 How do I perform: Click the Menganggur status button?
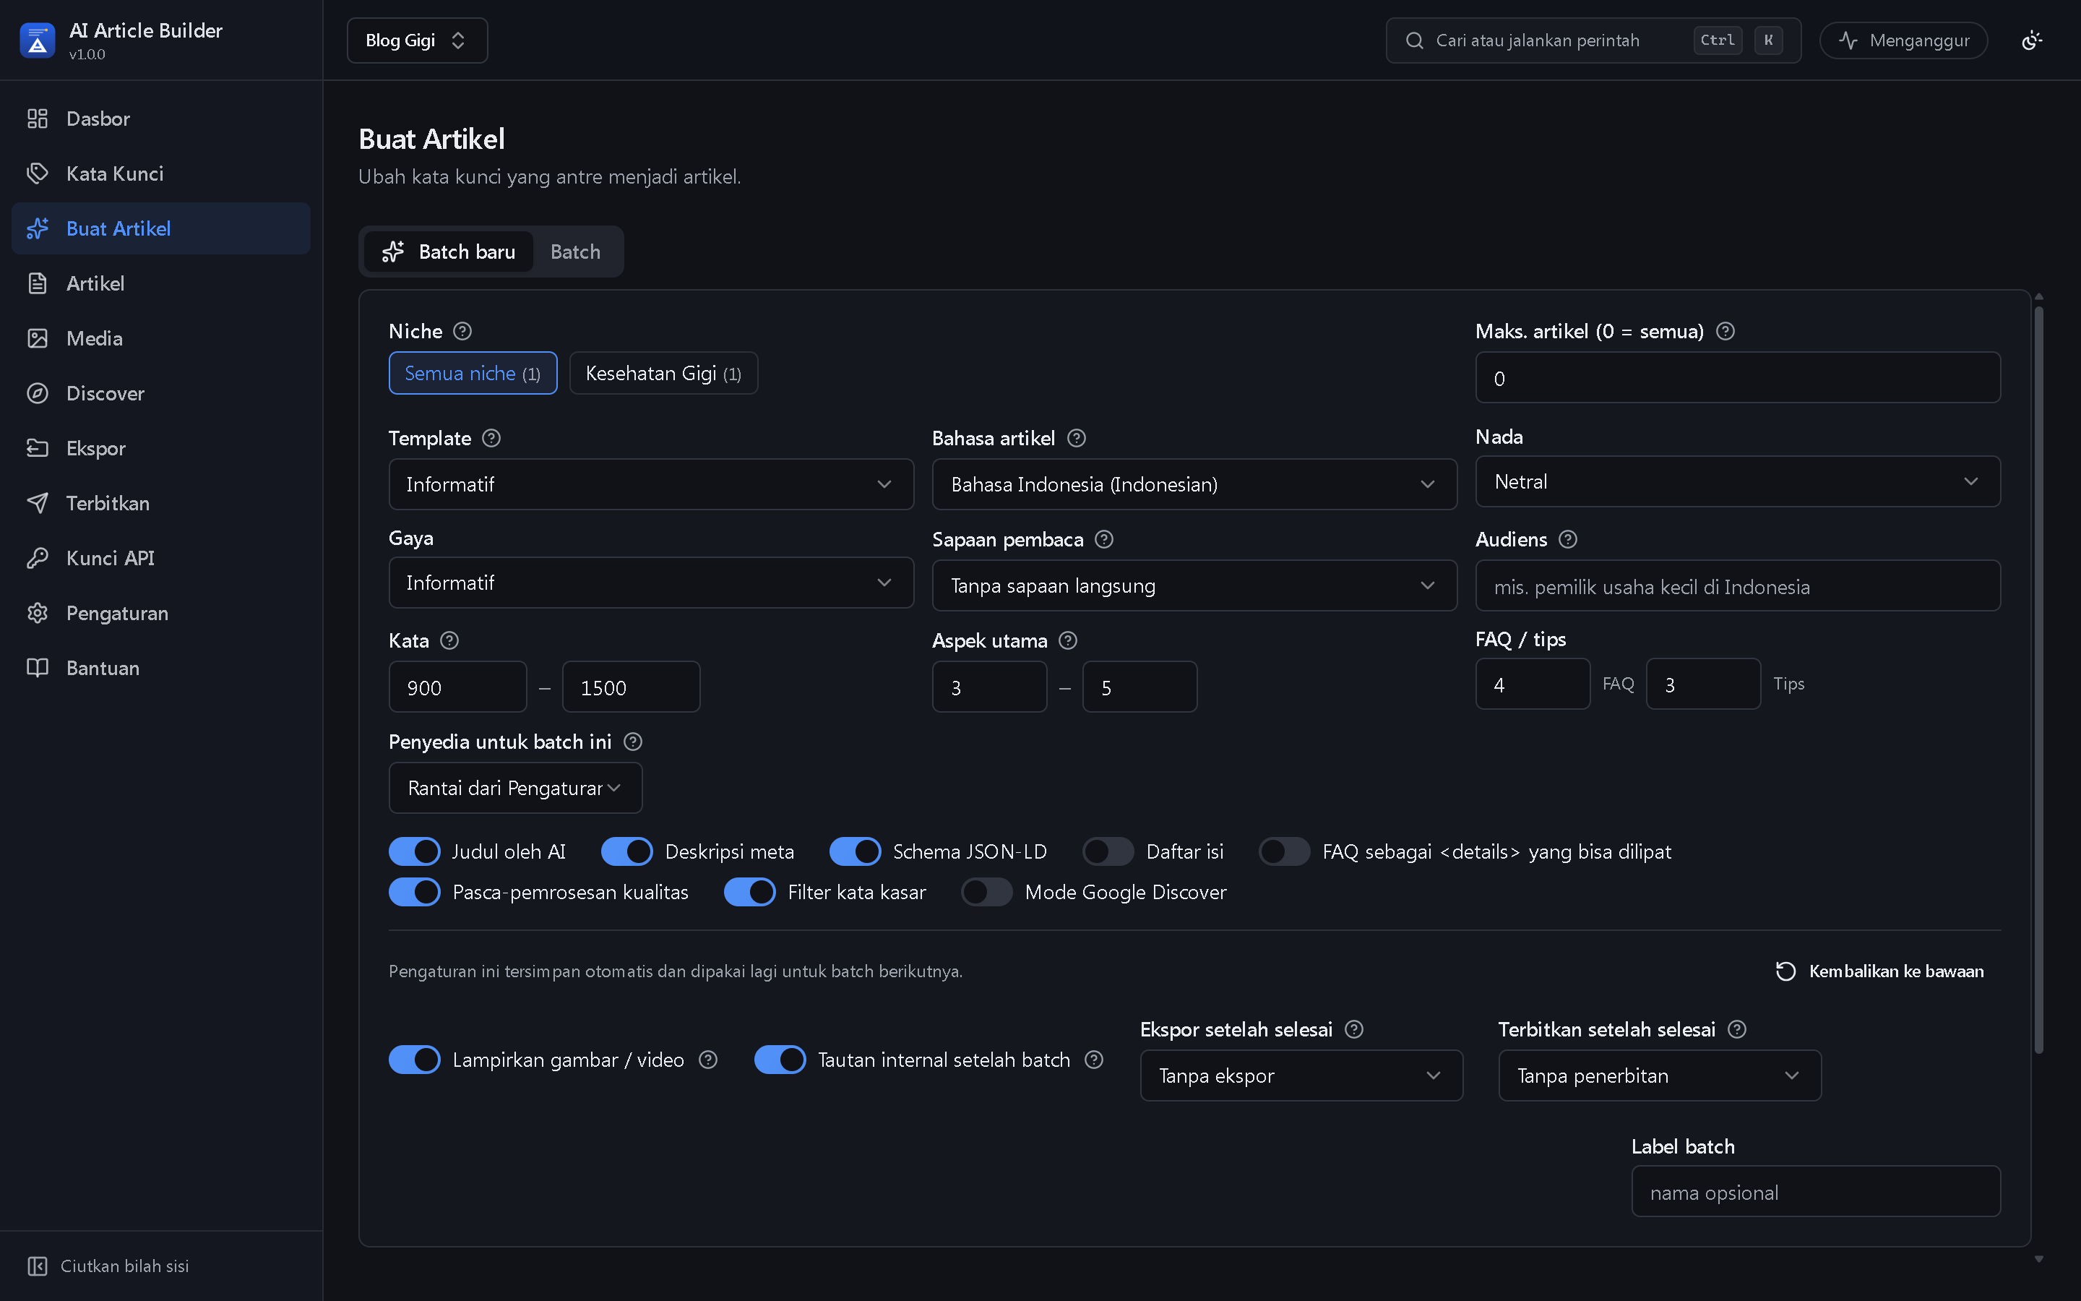[x=1903, y=40]
